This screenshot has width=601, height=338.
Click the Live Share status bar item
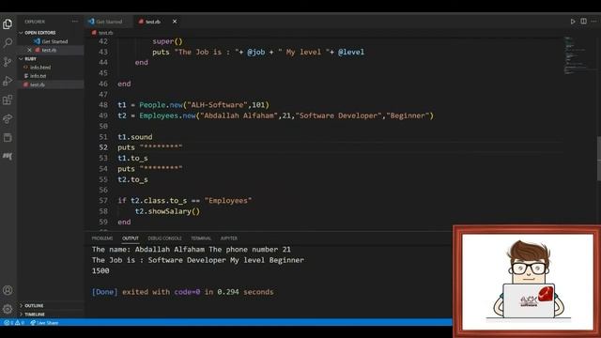tap(44, 323)
